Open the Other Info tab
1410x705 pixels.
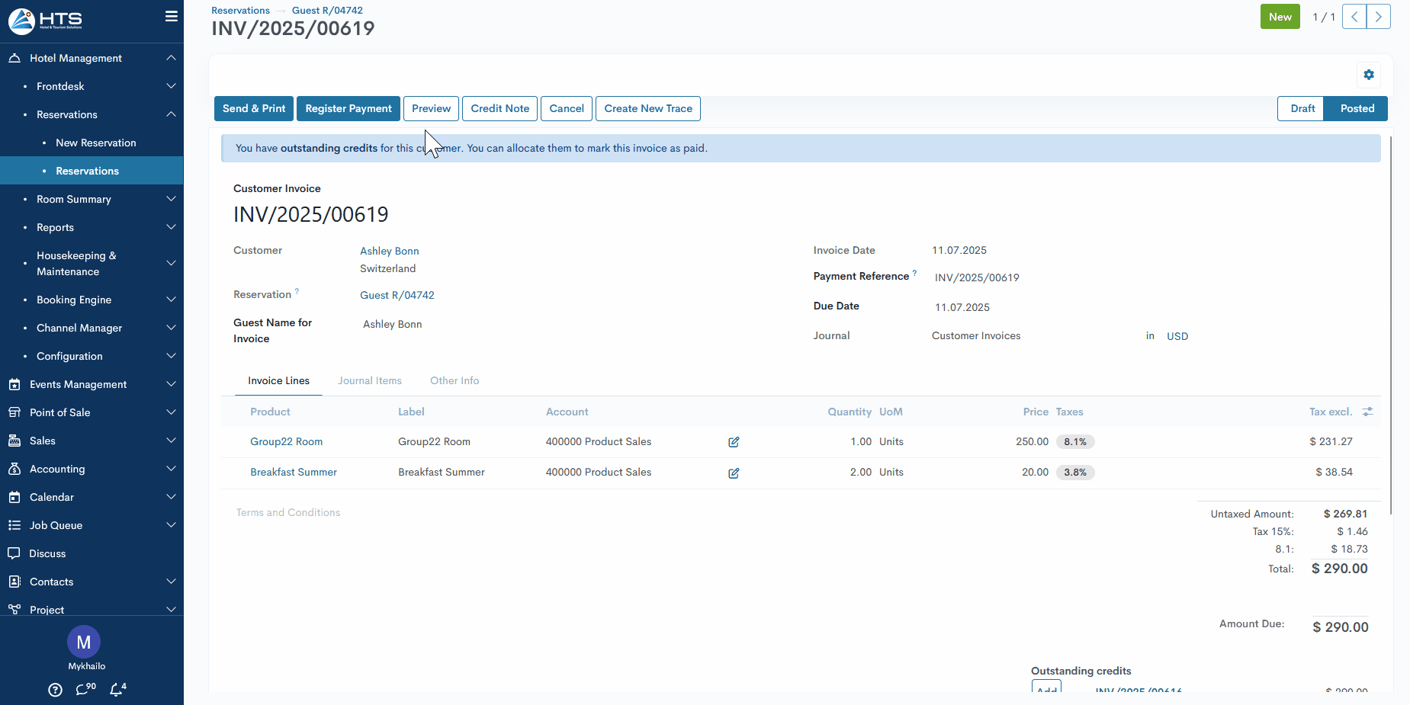click(454, 381)
